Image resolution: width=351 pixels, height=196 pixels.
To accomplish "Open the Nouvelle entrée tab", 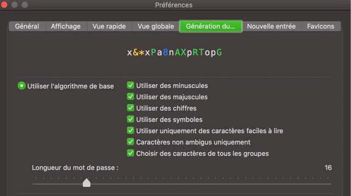I will pyautogui.click(x=271, y=26).
